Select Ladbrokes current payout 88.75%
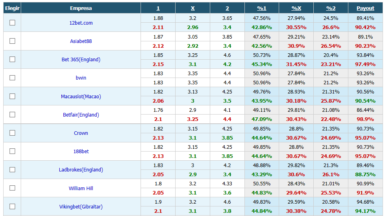Viewport: 385px width, 216px height. coord(365,175)
